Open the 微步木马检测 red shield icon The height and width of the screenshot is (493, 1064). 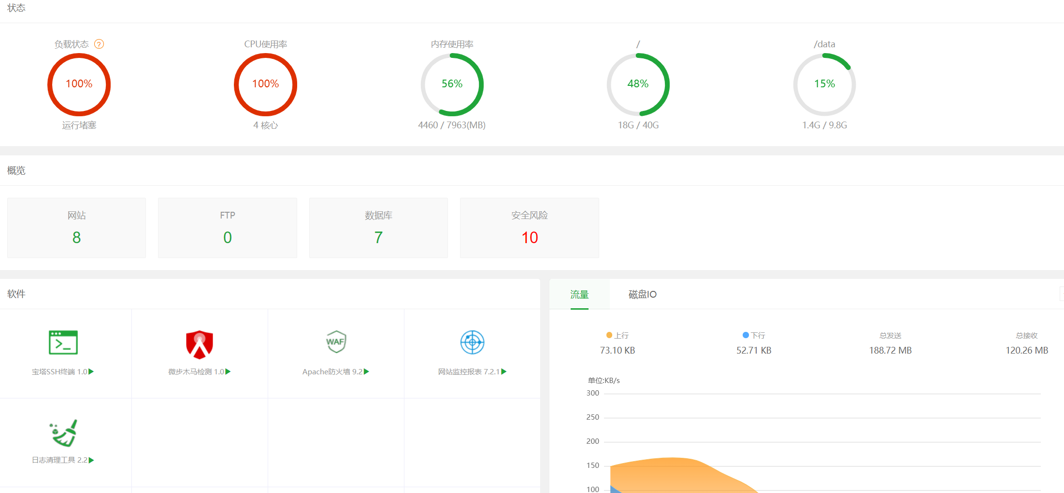[200, 344]
